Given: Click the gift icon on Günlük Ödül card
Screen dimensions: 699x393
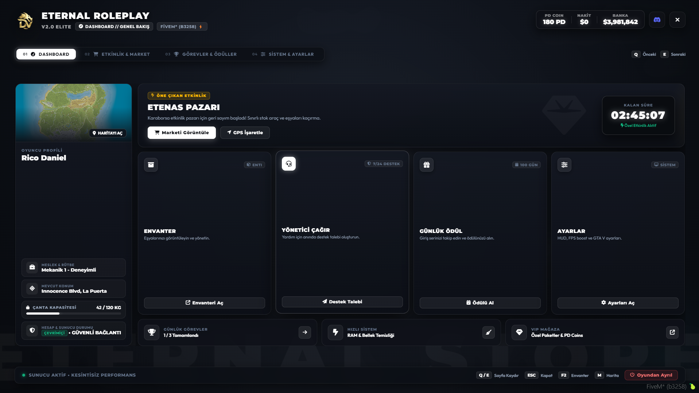Looking at the screenshot, I should (x=426, y=165).
